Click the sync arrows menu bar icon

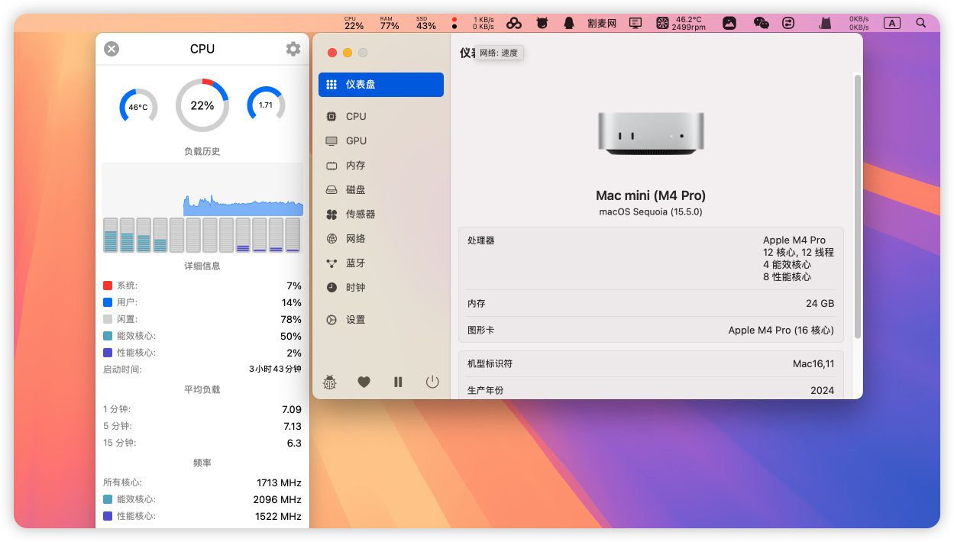[788, 23]
